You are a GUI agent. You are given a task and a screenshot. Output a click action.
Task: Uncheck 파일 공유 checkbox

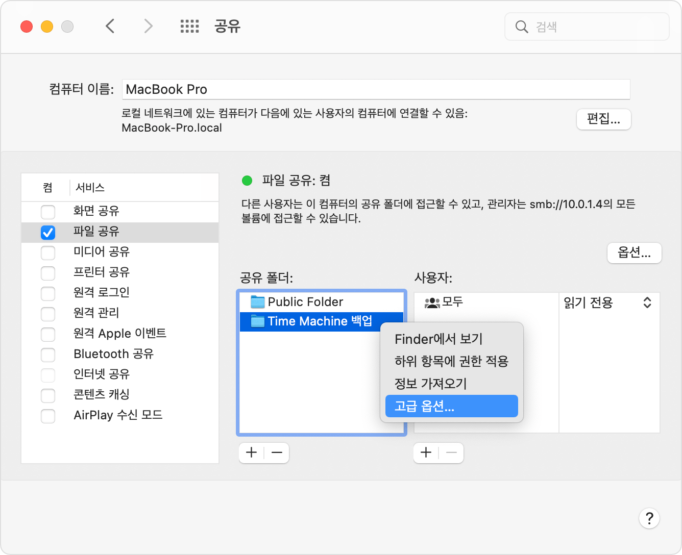[48, 232]
